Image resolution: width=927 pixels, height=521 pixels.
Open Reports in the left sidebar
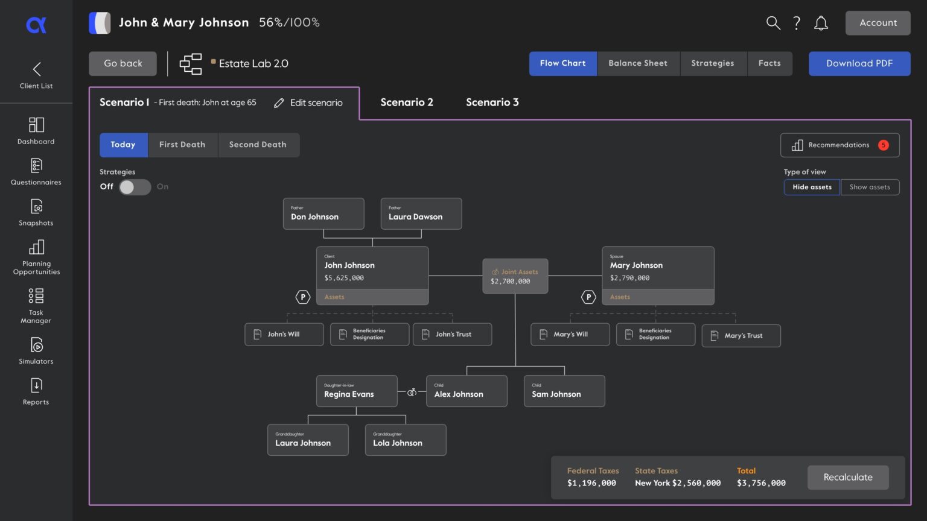tap(36, 391)
